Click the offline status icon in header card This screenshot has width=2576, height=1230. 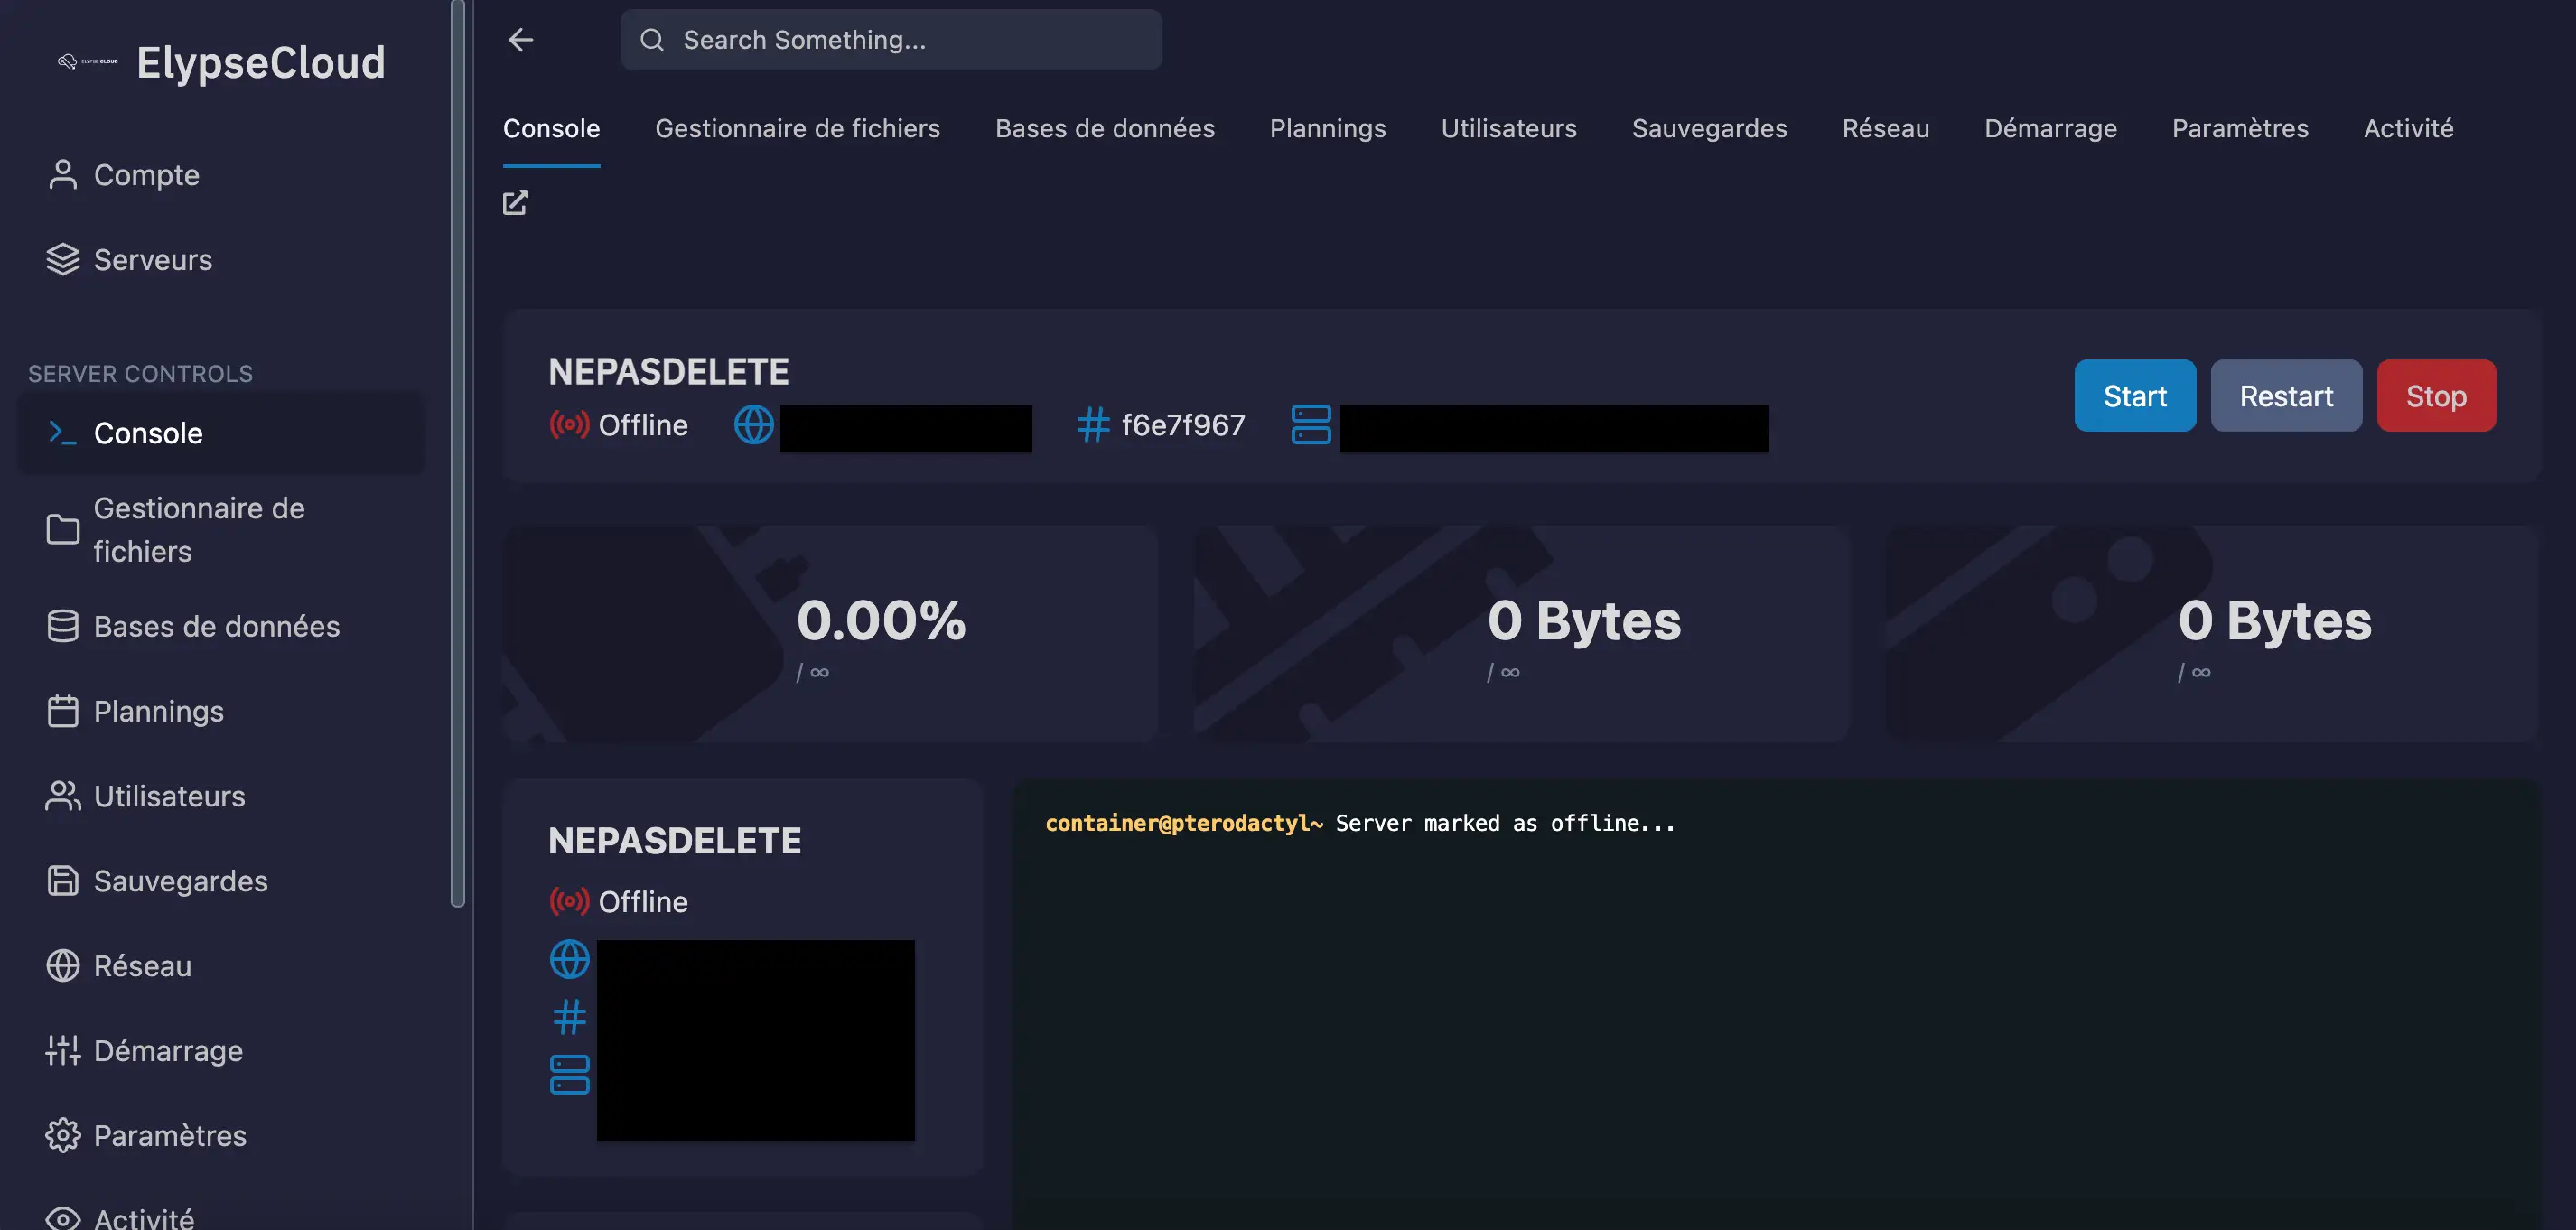point(569,425)
